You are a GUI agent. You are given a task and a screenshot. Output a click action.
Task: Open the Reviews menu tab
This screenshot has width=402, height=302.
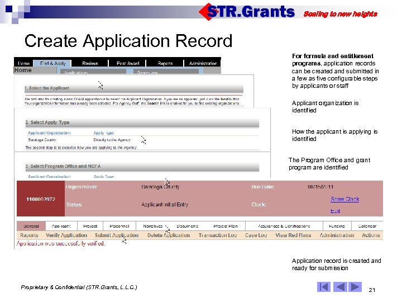point(90,63)
